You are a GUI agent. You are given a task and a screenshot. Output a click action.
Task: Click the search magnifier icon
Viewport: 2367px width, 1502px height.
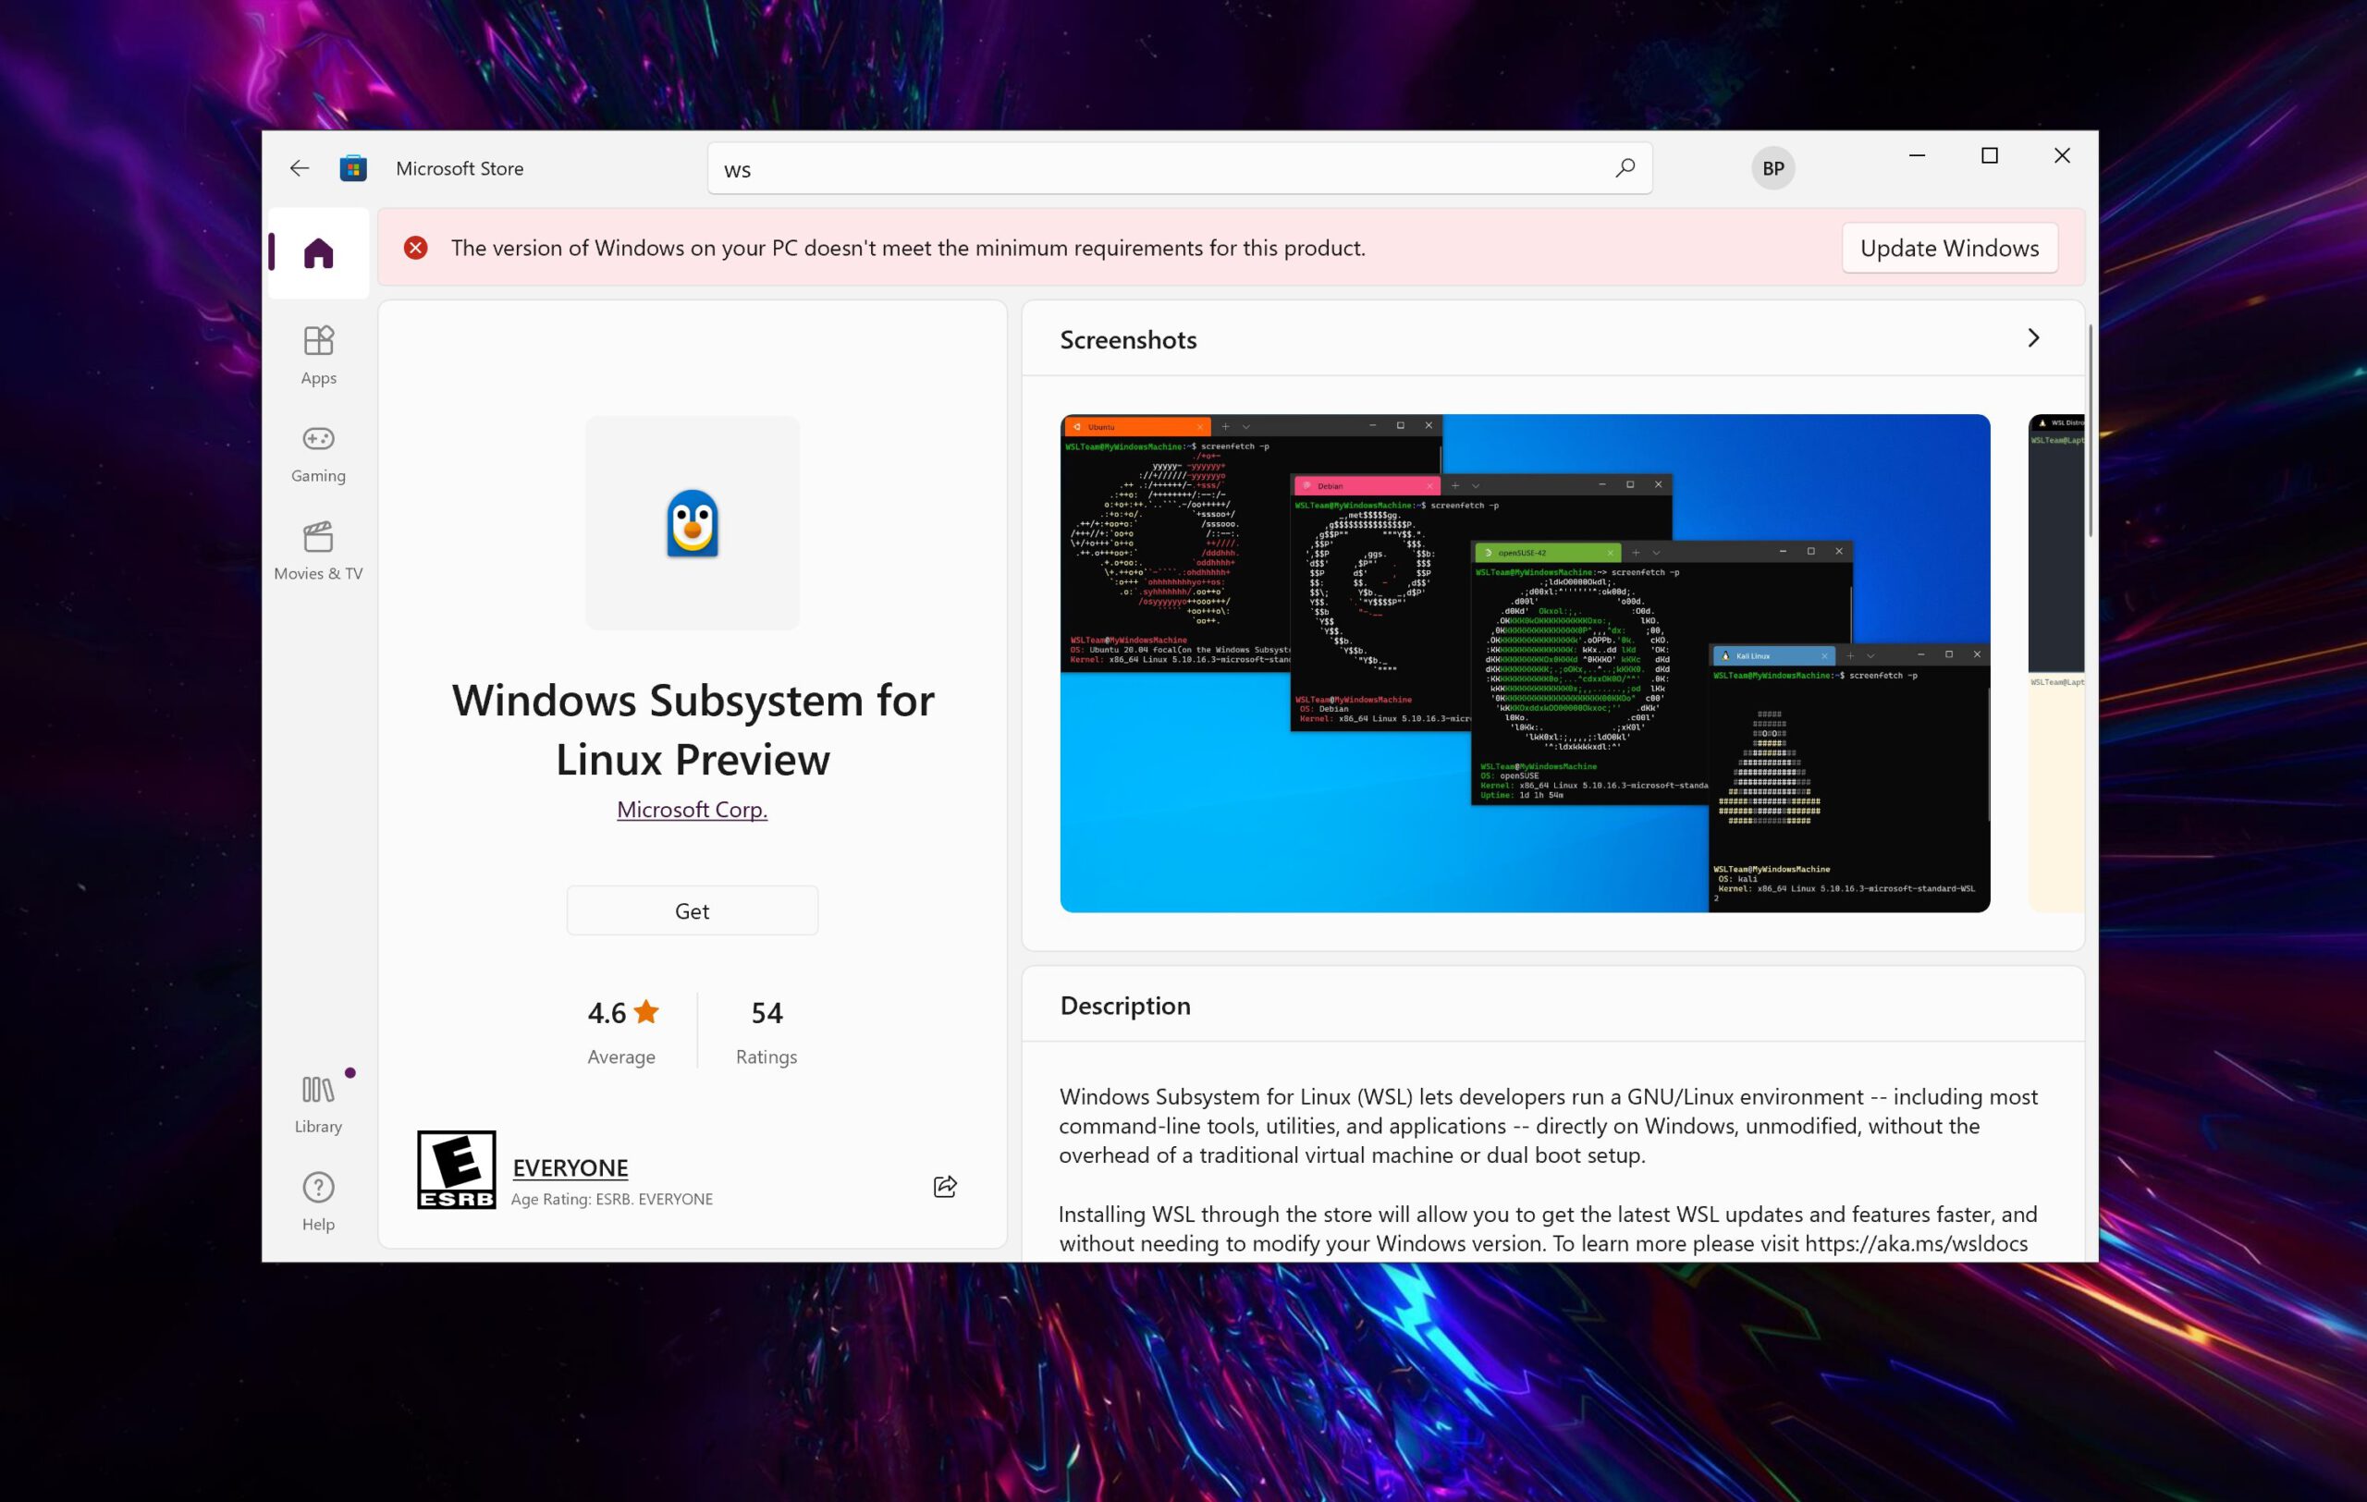tap(1624, 168)
